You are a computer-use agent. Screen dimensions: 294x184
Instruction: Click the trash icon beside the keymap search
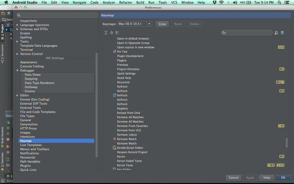[x=283, y=33]
